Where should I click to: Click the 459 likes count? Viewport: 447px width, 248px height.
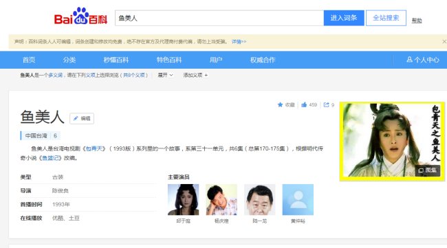click(x=313, y=105)
